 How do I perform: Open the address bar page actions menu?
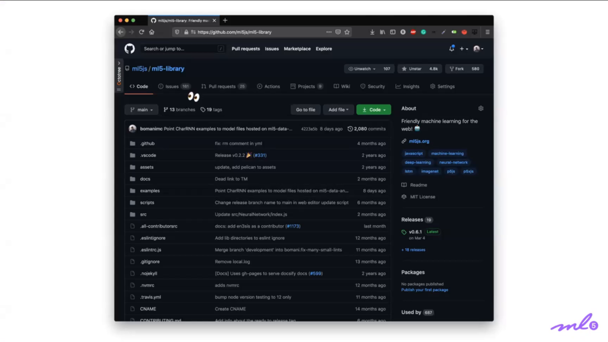point(329,32)
